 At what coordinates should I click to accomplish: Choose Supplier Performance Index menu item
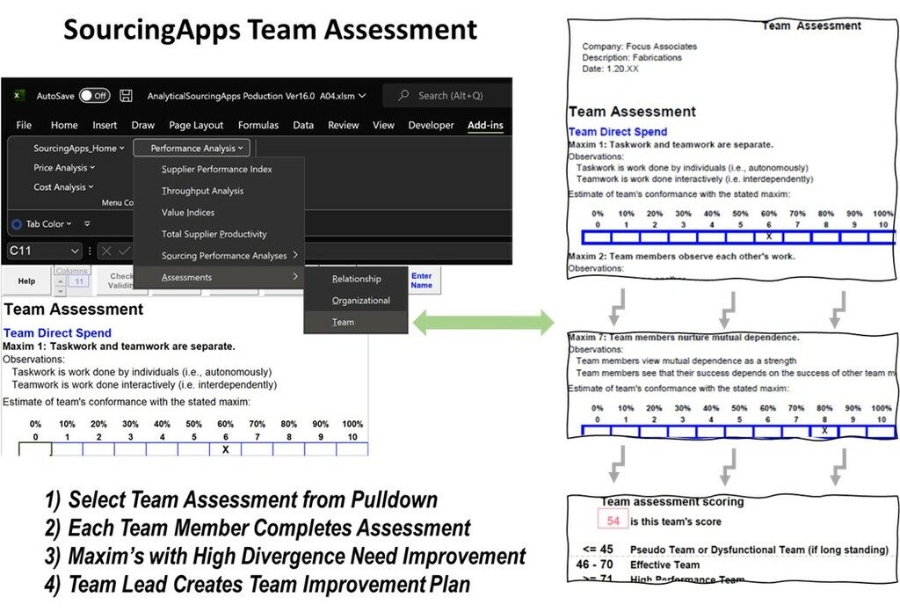[216, 169]
